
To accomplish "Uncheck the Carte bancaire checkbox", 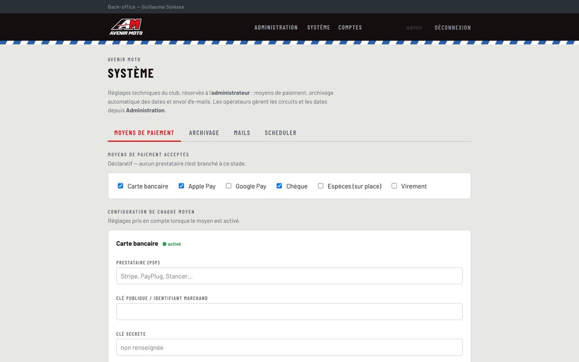I will 121,186.
